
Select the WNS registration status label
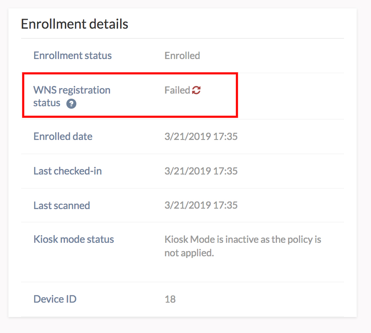tap(72, 97)
